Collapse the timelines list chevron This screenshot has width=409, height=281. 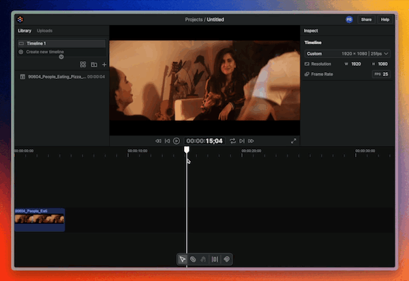click(61, 56)
